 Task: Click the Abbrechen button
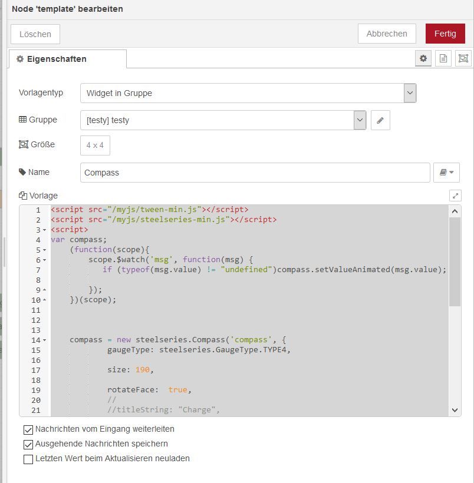[387, 34]
